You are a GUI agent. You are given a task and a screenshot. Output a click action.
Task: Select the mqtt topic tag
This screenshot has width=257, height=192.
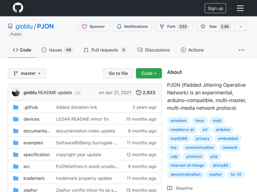tap(217, 121)
